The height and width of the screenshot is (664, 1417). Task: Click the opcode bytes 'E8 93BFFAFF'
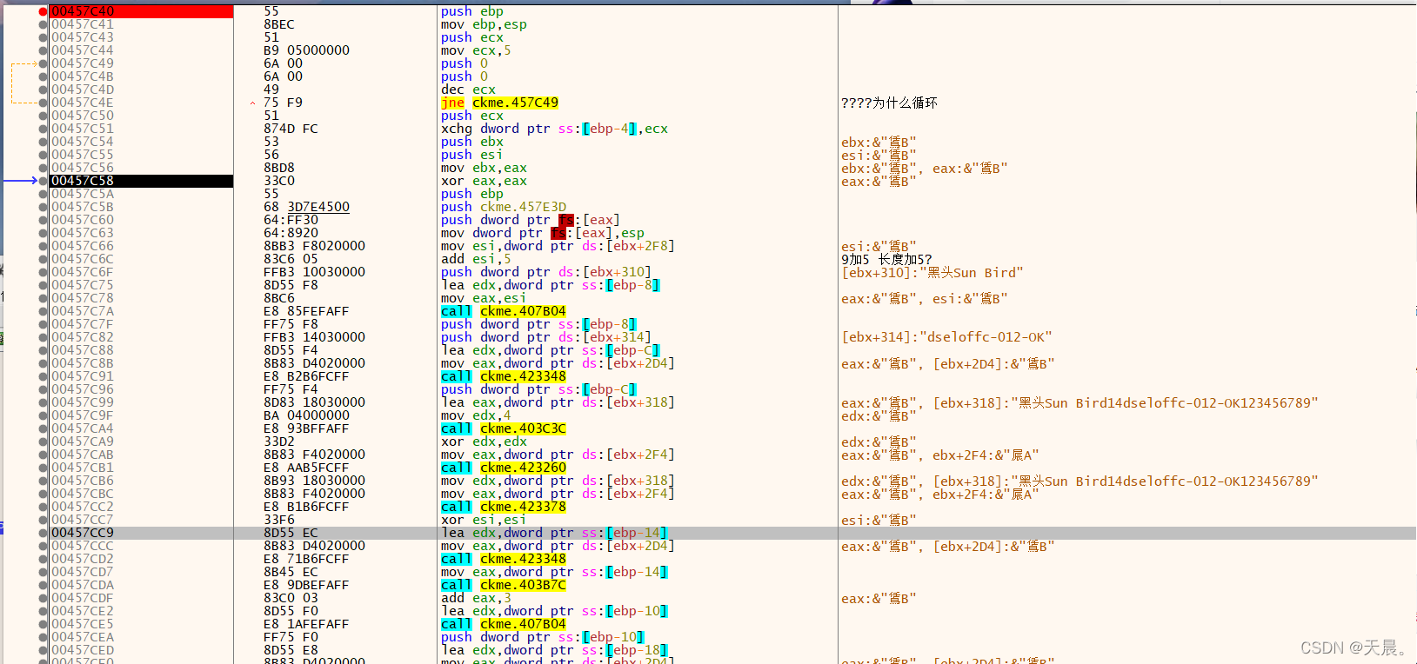click(307, 428)
